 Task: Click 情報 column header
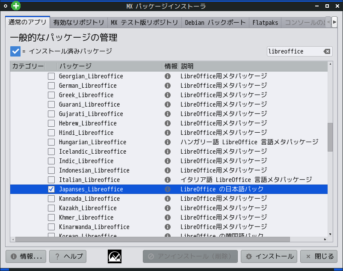tap(171, 66)
